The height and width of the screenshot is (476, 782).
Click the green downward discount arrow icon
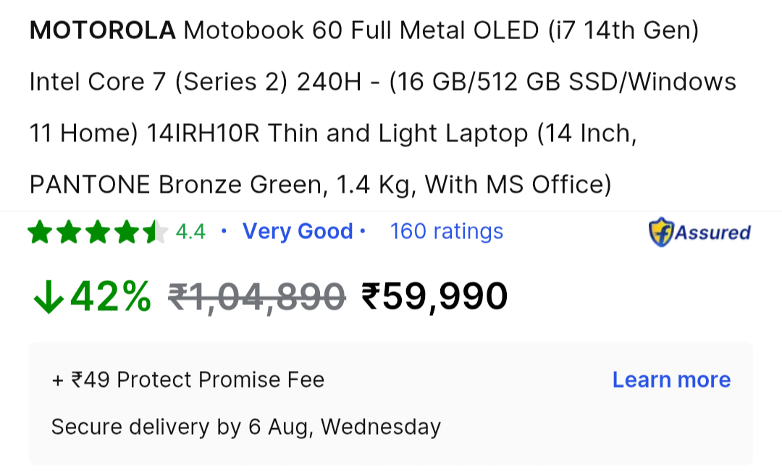[x=48, y=297]
